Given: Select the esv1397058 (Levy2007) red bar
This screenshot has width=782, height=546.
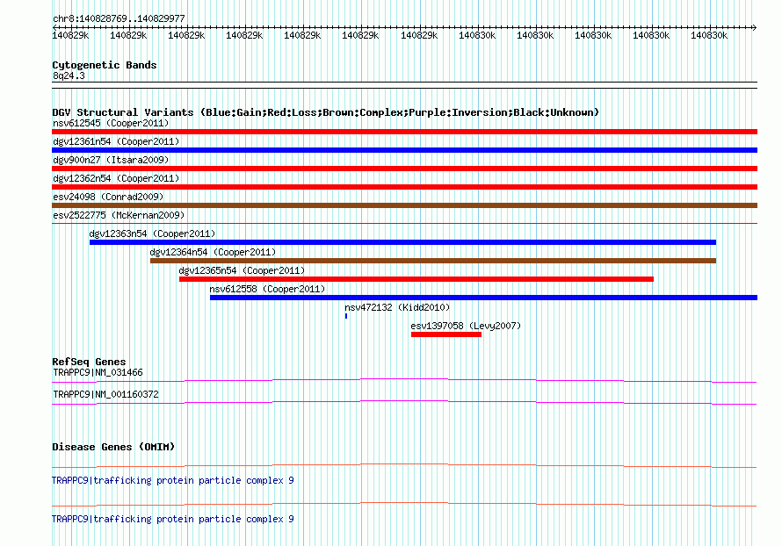Looking at the screenshot, I should 446,334.
